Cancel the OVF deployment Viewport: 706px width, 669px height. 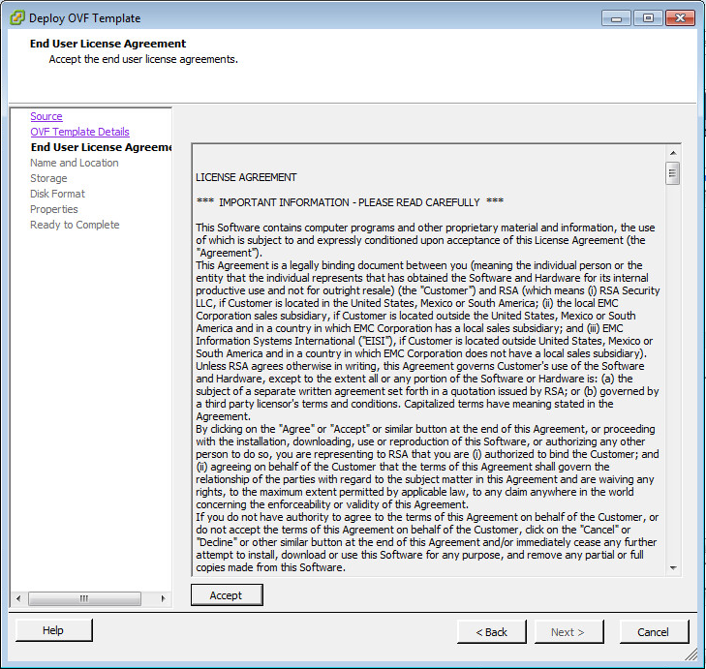click(x=655, y=632)
